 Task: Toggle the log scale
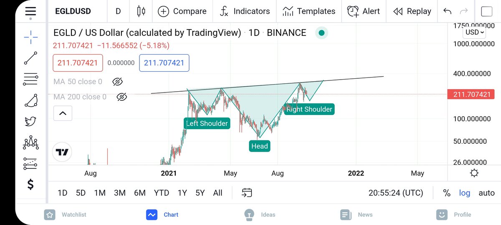(464, 193)
